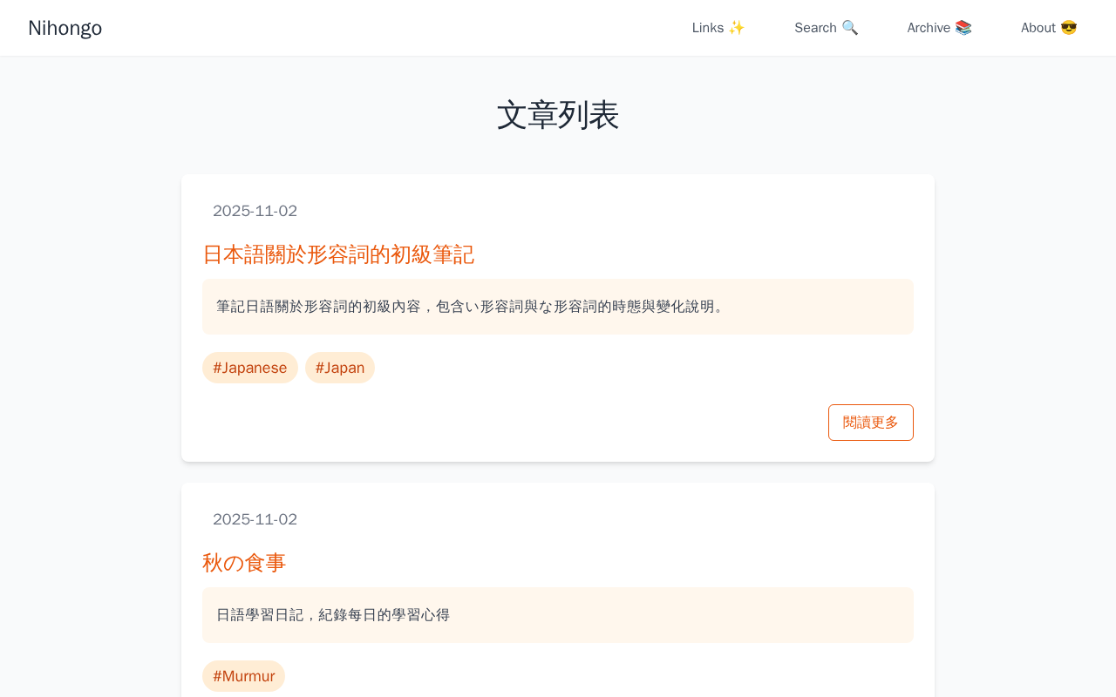Click the 日語學習日記 summary box

[558, 615]
